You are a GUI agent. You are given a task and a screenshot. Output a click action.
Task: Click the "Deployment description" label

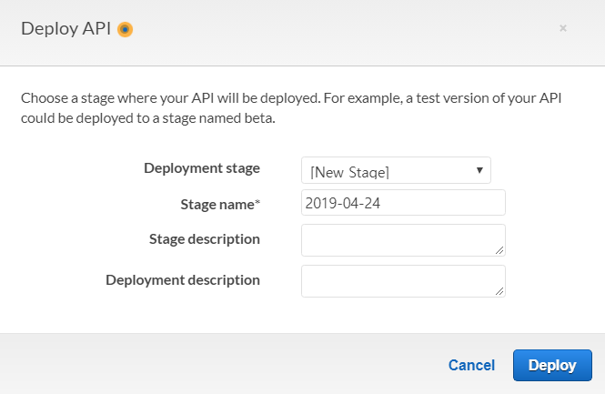coord(183,280)
